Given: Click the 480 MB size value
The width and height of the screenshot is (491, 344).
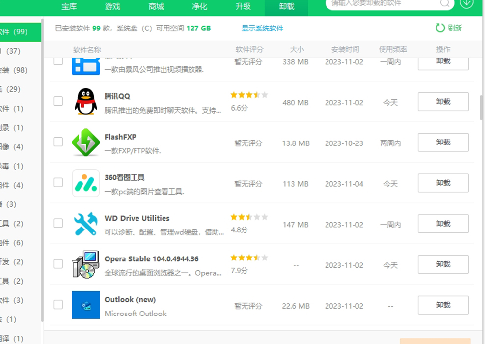Looking at the screenshot, I should point(296,103).
